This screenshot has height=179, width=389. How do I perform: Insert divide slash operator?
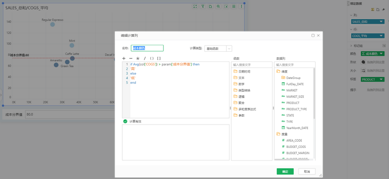(x=145, y=58)
